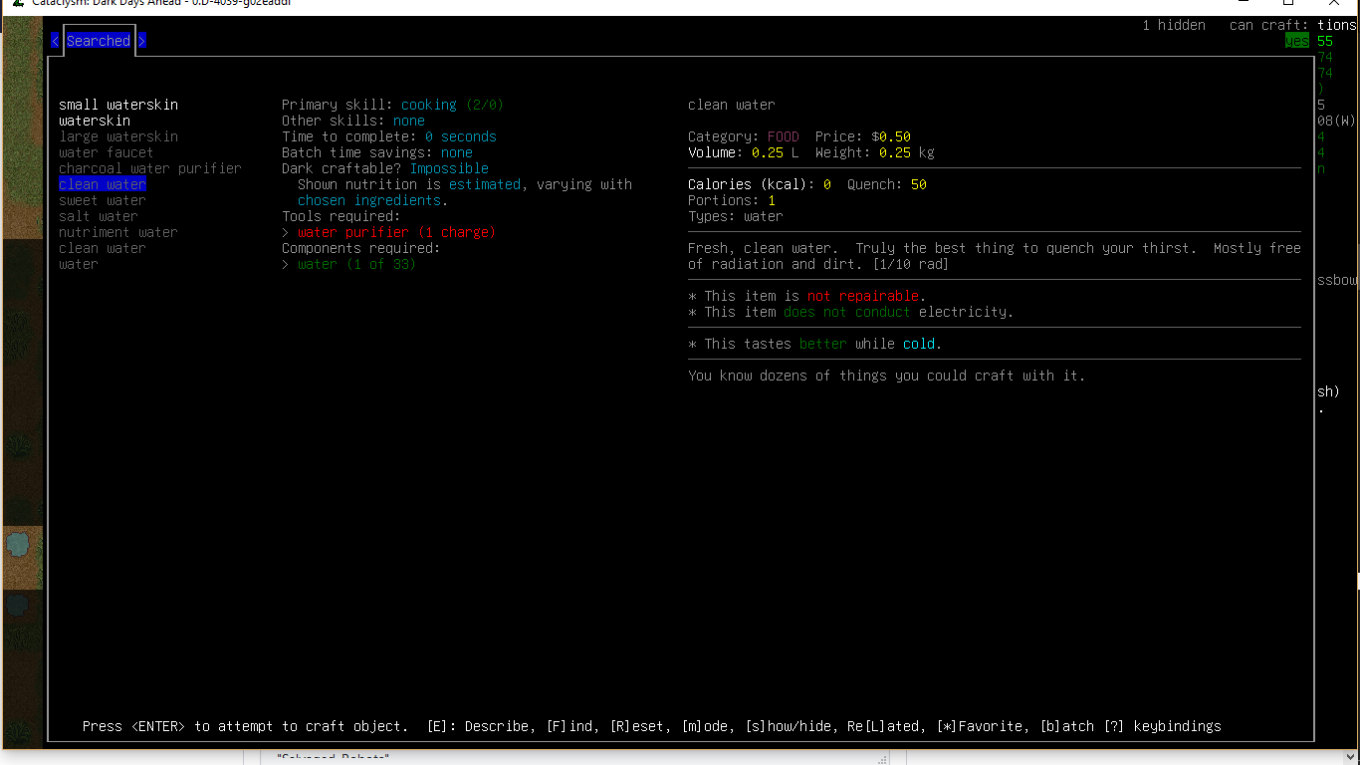Select the nutriment water recipe

point(118,232)
